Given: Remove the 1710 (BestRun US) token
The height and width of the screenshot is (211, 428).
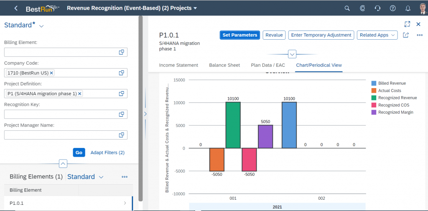Looking at the screenshot, I should [51, 73].
